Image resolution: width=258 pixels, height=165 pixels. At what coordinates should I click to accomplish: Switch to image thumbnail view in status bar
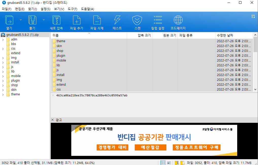169,163
